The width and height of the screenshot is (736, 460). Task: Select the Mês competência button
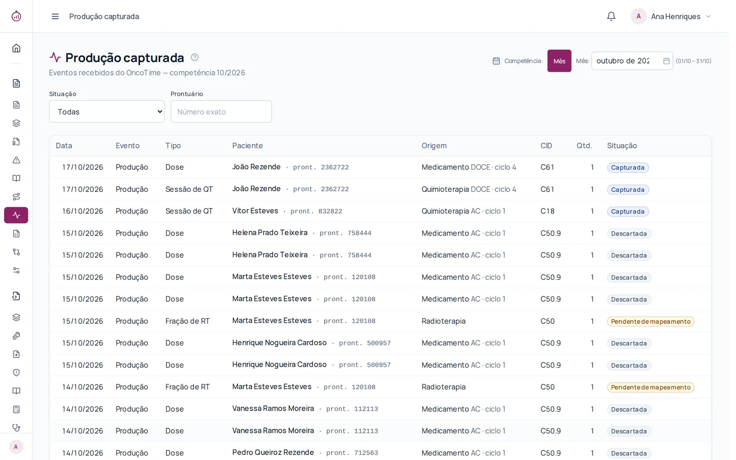(x=559, y=61)
